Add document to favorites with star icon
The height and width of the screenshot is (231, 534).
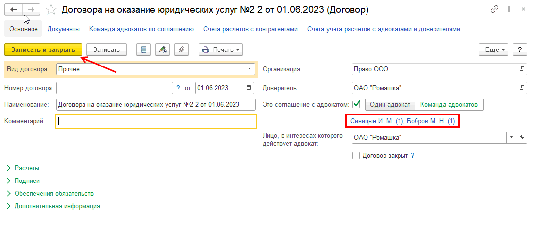click(50, 9)
